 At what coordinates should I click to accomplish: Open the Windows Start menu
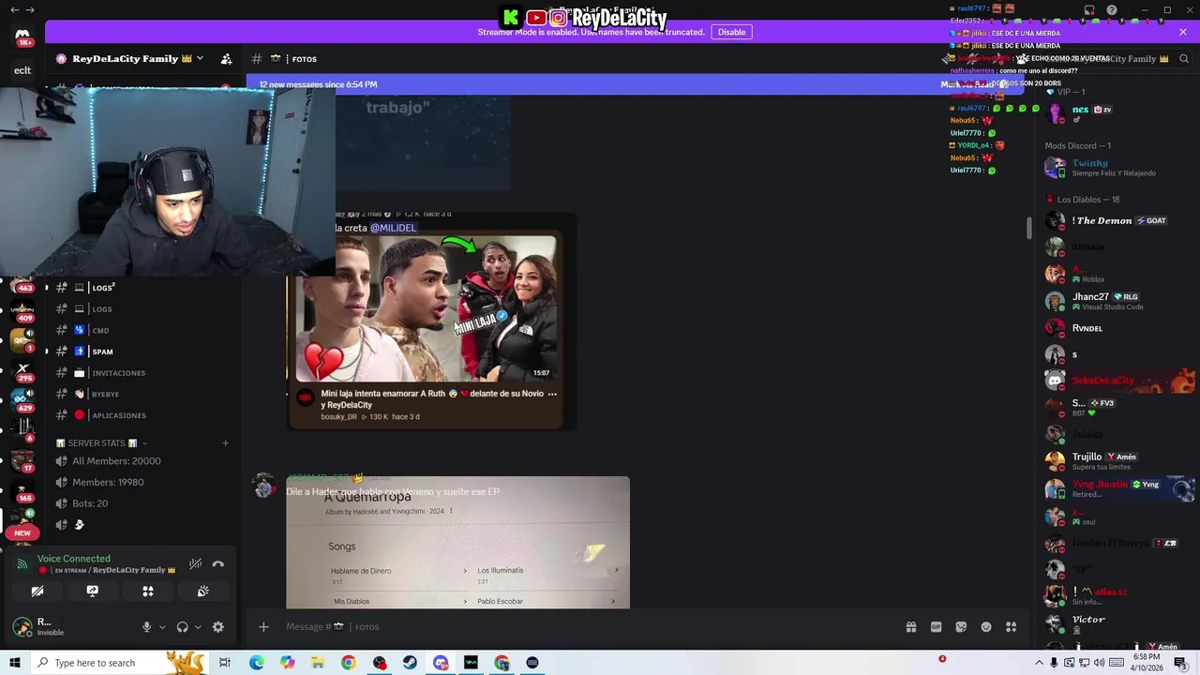click(x=15, y=663)
